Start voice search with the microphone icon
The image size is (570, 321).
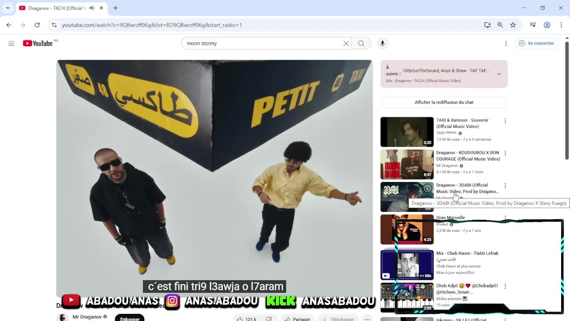(x=382, y=43)
